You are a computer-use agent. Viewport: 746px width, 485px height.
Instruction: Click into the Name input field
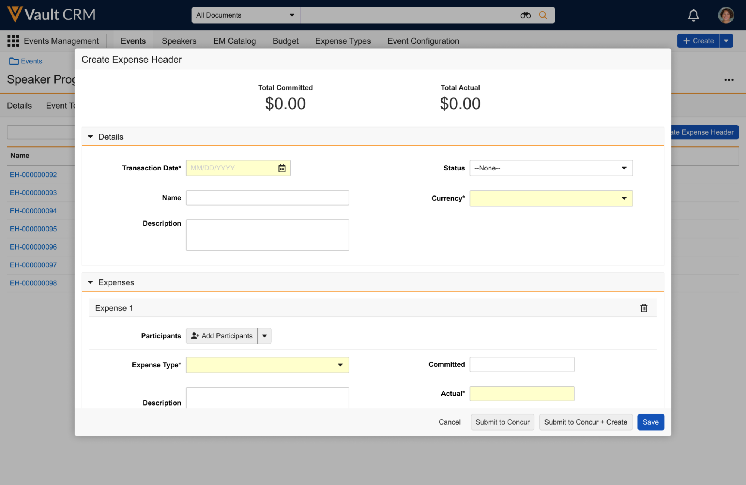pyautogui.click(x=267, y=198)
